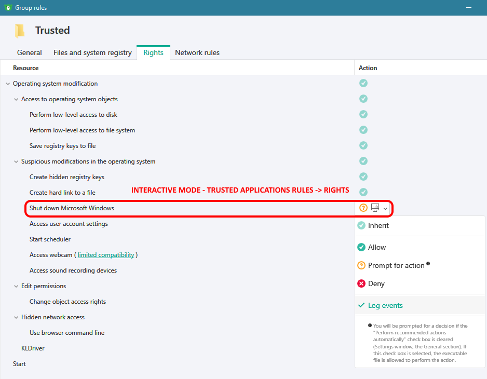Open the limited compatibility link
The image size is (487, 379).
[106, 255]
